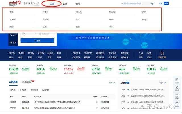Open the 4834 index trend chart
Viewport: 182px width, 114px height.
[136, 69]
